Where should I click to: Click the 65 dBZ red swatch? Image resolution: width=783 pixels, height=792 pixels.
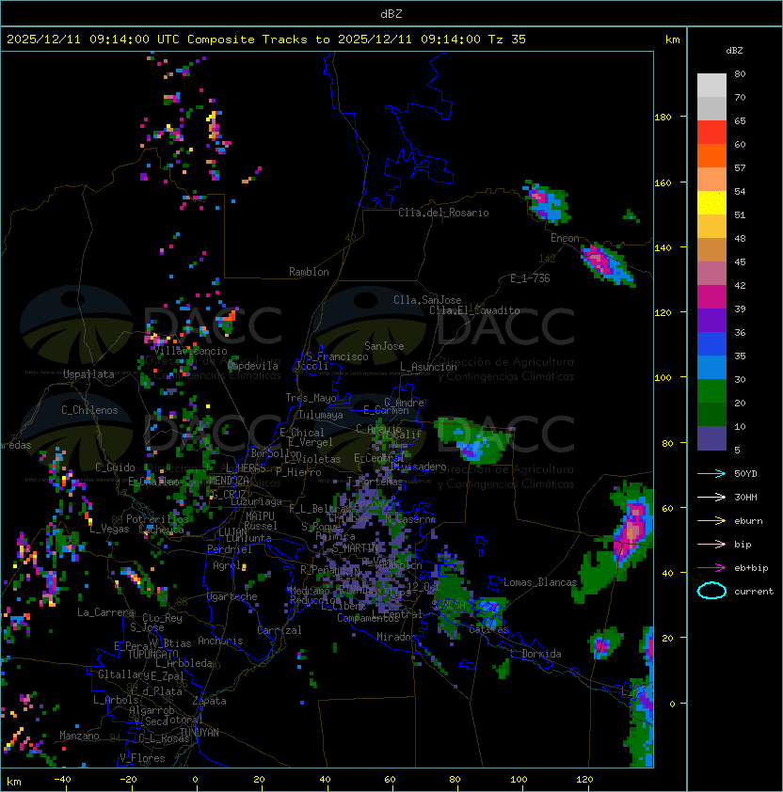pos(711,133)
